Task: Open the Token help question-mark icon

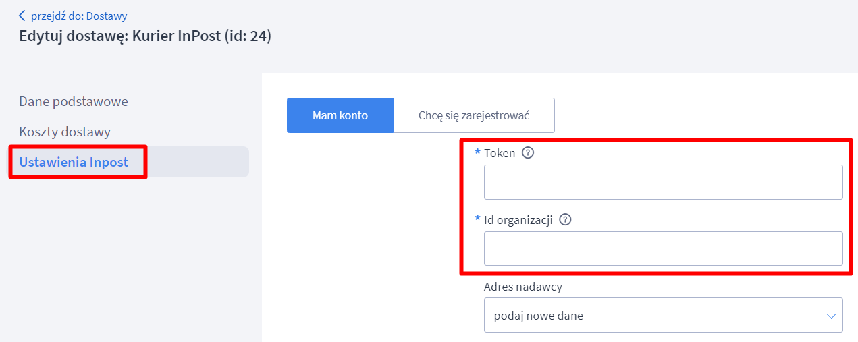Action: 529,152
